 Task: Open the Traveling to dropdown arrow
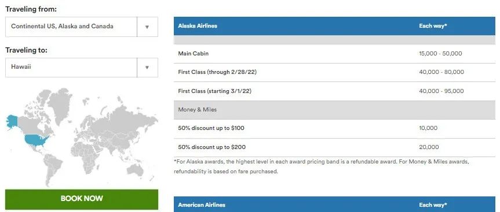[x=147, y=68]
